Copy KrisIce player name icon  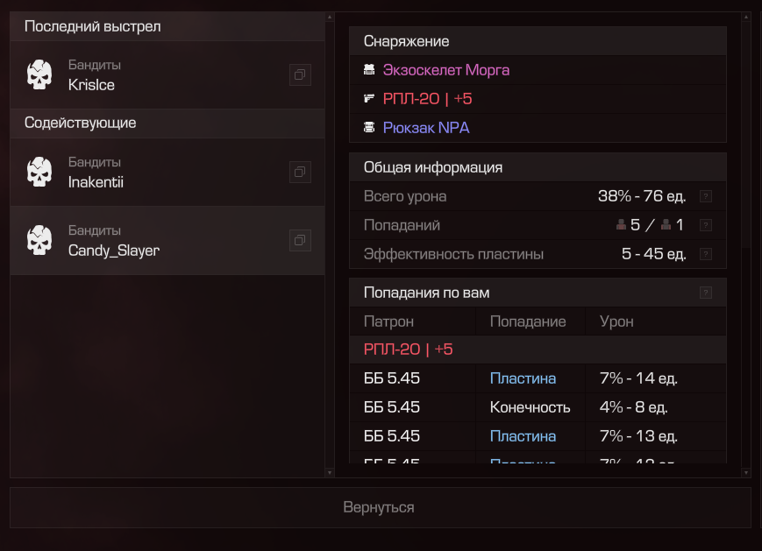click(300, 74)
